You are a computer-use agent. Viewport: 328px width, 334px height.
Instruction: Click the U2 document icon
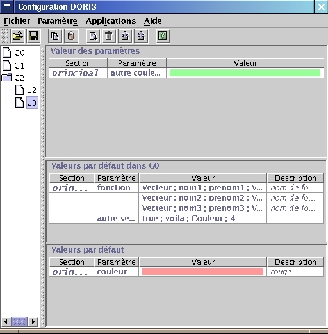pyautogui.click(x=19, y=90)
